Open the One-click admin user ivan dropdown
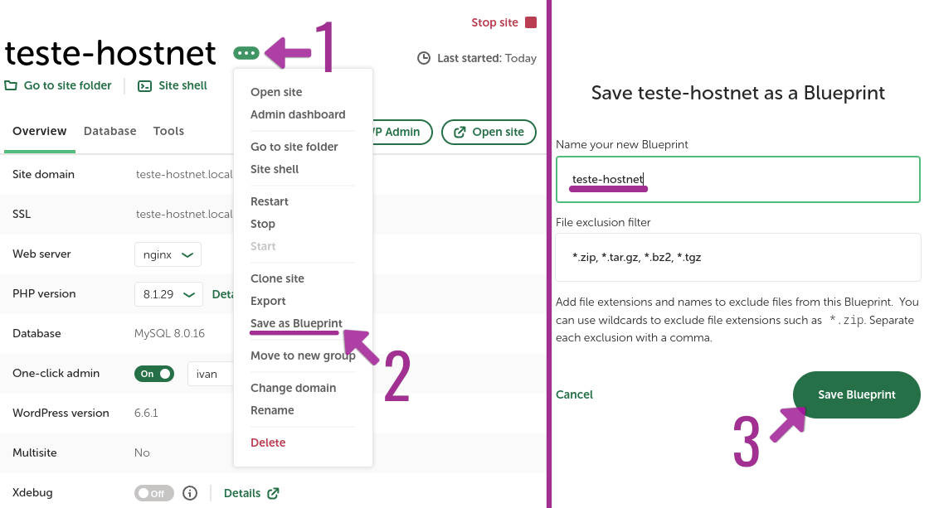The width and height of the screenshot is (934, 508). (x=211, y=374)
